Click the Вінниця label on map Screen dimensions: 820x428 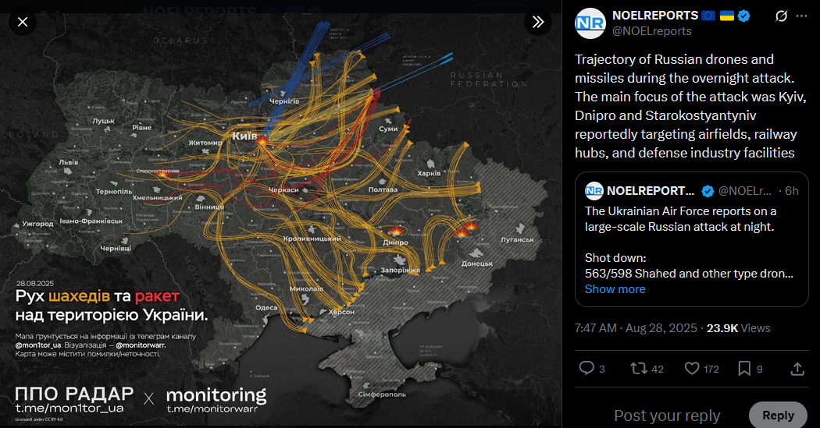click(209, 207)
